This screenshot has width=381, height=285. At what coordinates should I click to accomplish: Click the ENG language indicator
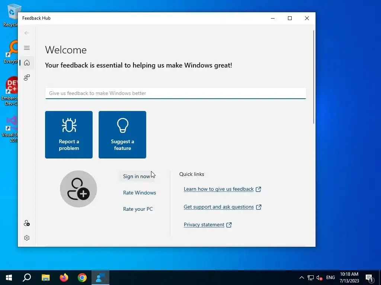330,278
